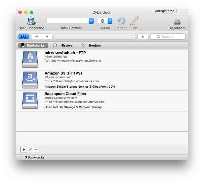The height and width of the screenshot is (183, 204).
Task: Switch to the History tab
Action: point(62,45)
